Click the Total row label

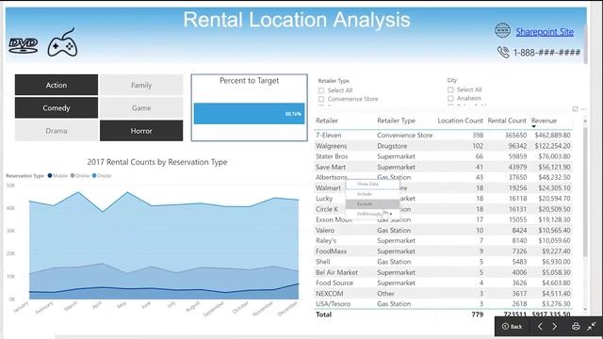click(323, 315)
